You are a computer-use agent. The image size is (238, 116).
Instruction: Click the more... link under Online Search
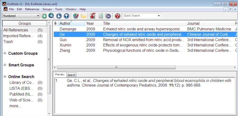(x=15, y=106)
